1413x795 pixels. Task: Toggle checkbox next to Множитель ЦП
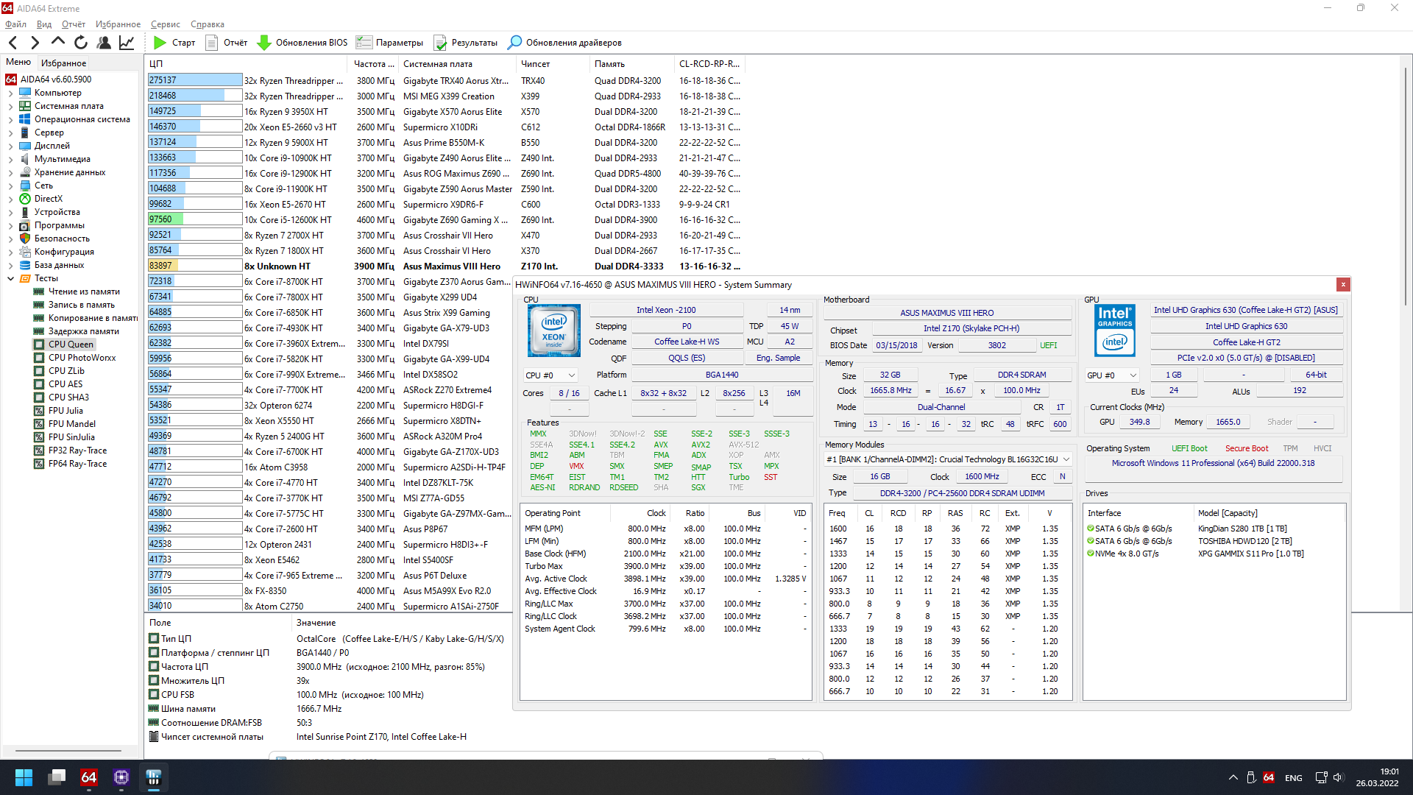click(x=154, y=681)
